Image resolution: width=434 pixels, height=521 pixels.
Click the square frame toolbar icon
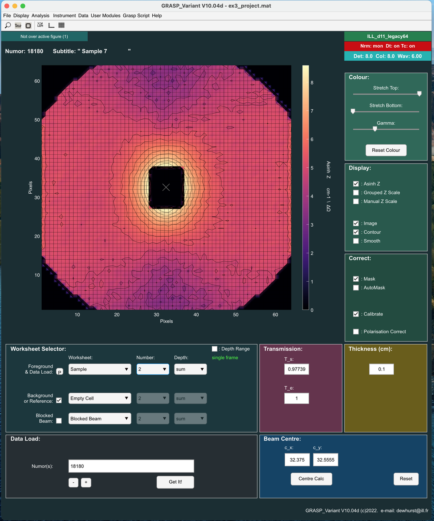click(28, 26)
